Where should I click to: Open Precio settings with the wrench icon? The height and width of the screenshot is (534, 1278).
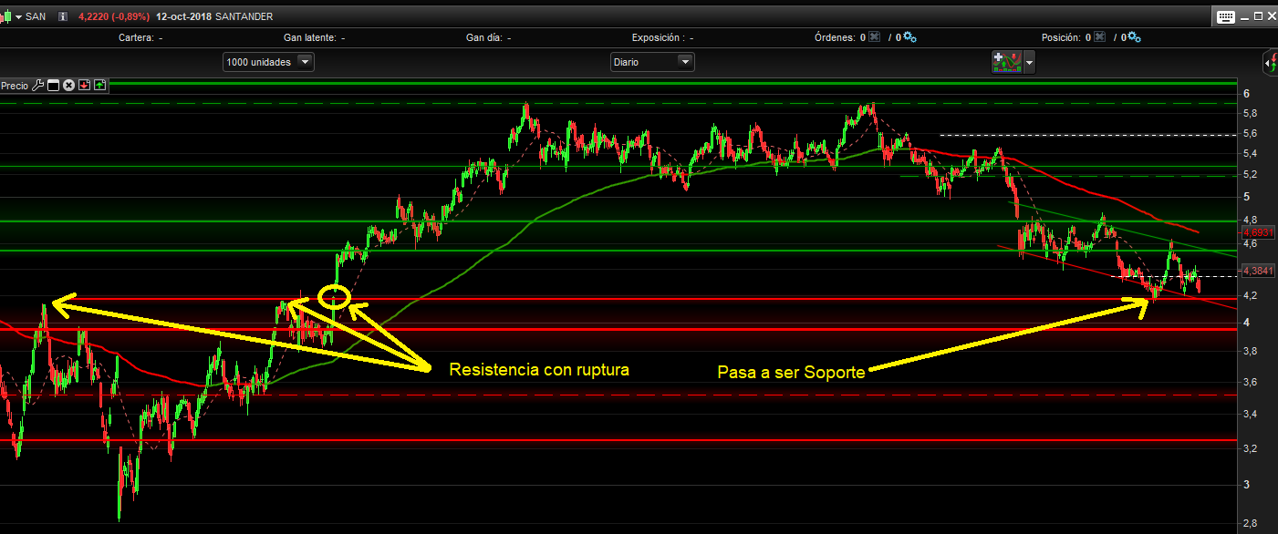pos(37,86)
